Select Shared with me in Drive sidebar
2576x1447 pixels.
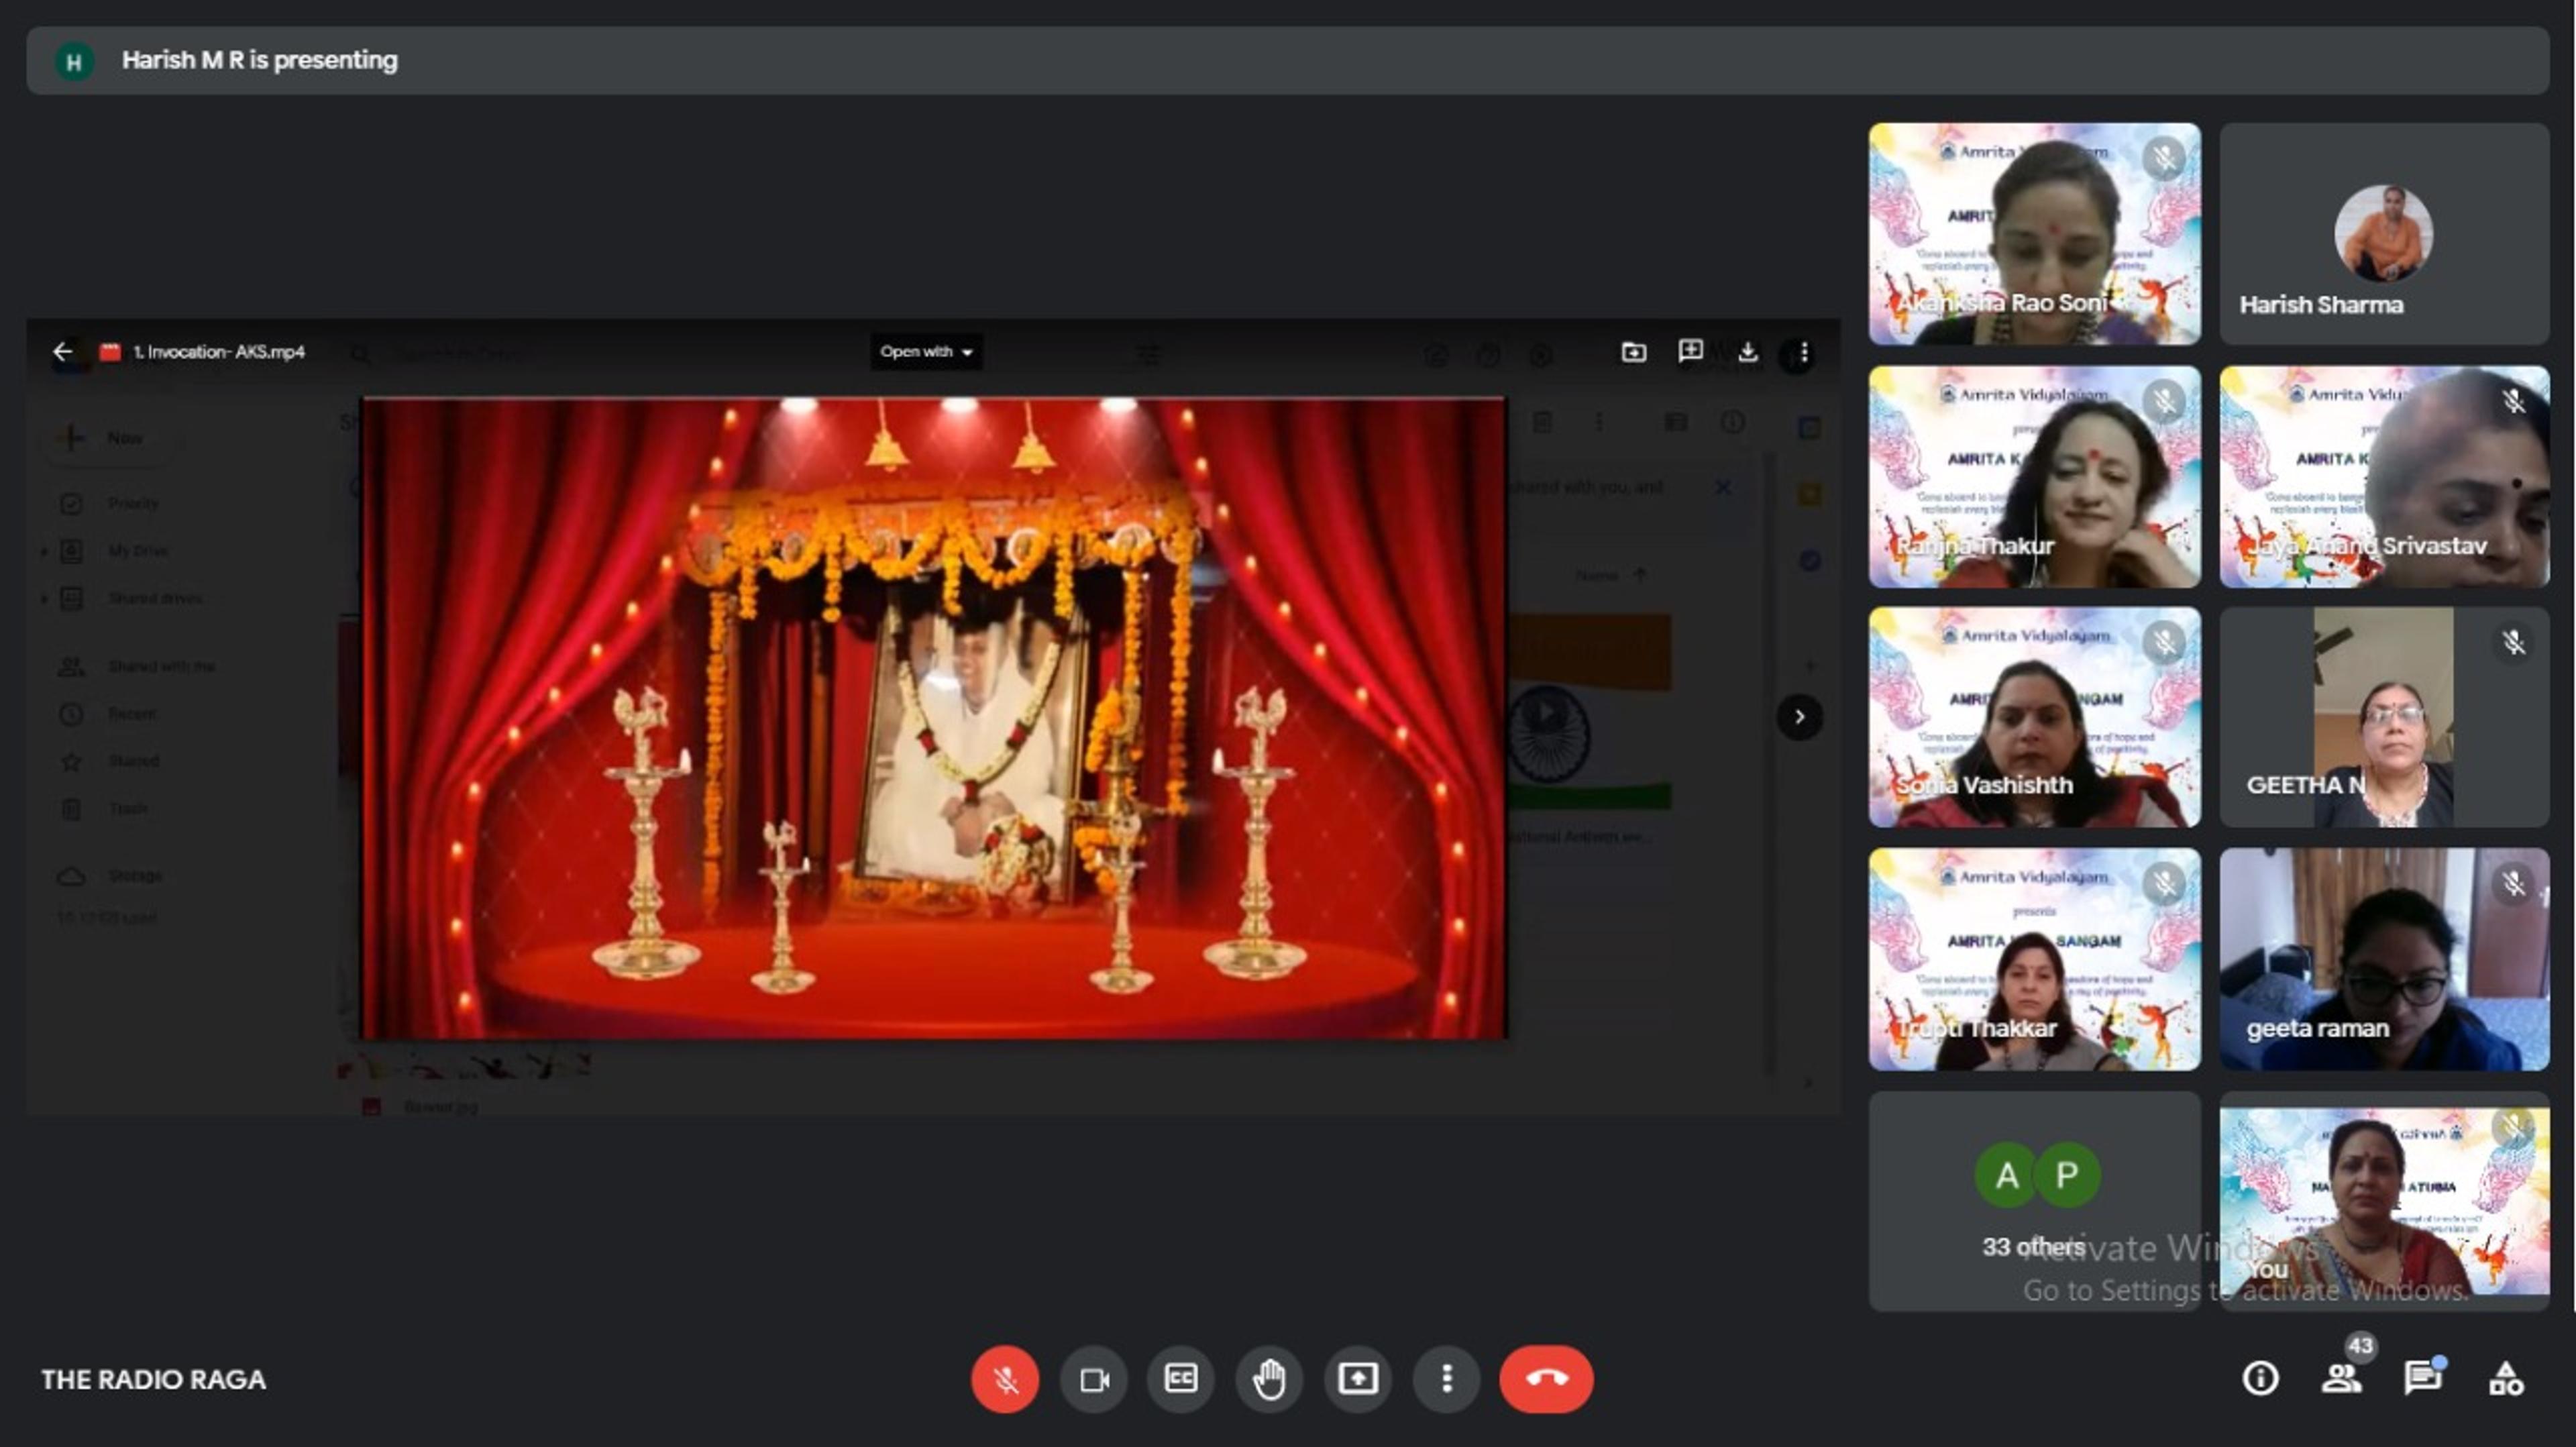(x=161, y=666)
